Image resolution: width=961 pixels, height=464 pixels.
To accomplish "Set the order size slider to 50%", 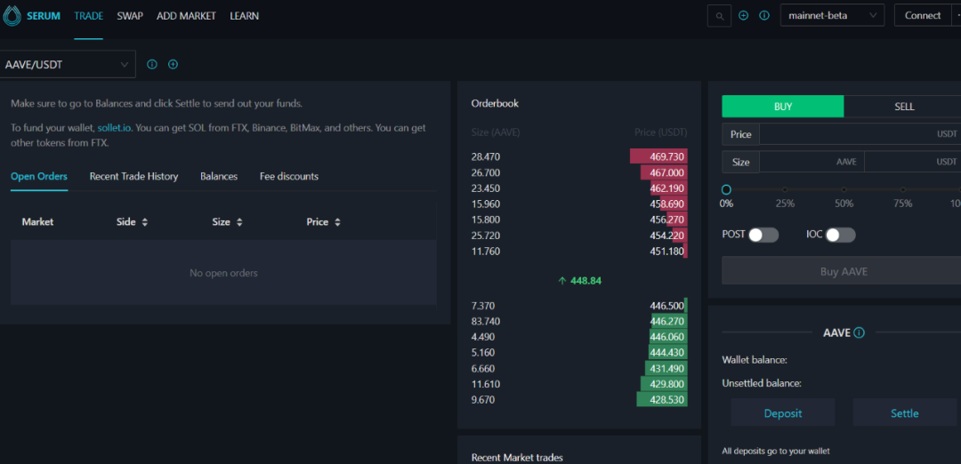I will (844, 189).
